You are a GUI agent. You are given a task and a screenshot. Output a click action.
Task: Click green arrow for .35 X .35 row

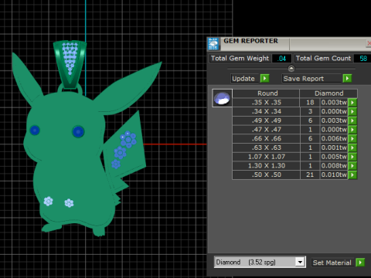click(352, 103)
